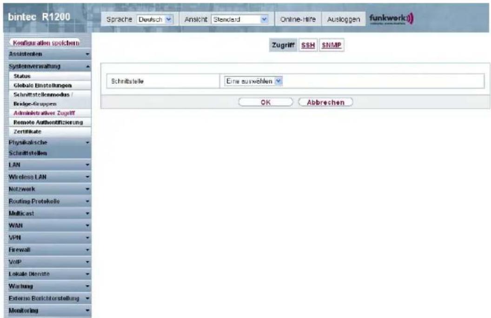491x318 pixels.
Task: Open Status under Systemverwaltung
Action: coord(50,76)
